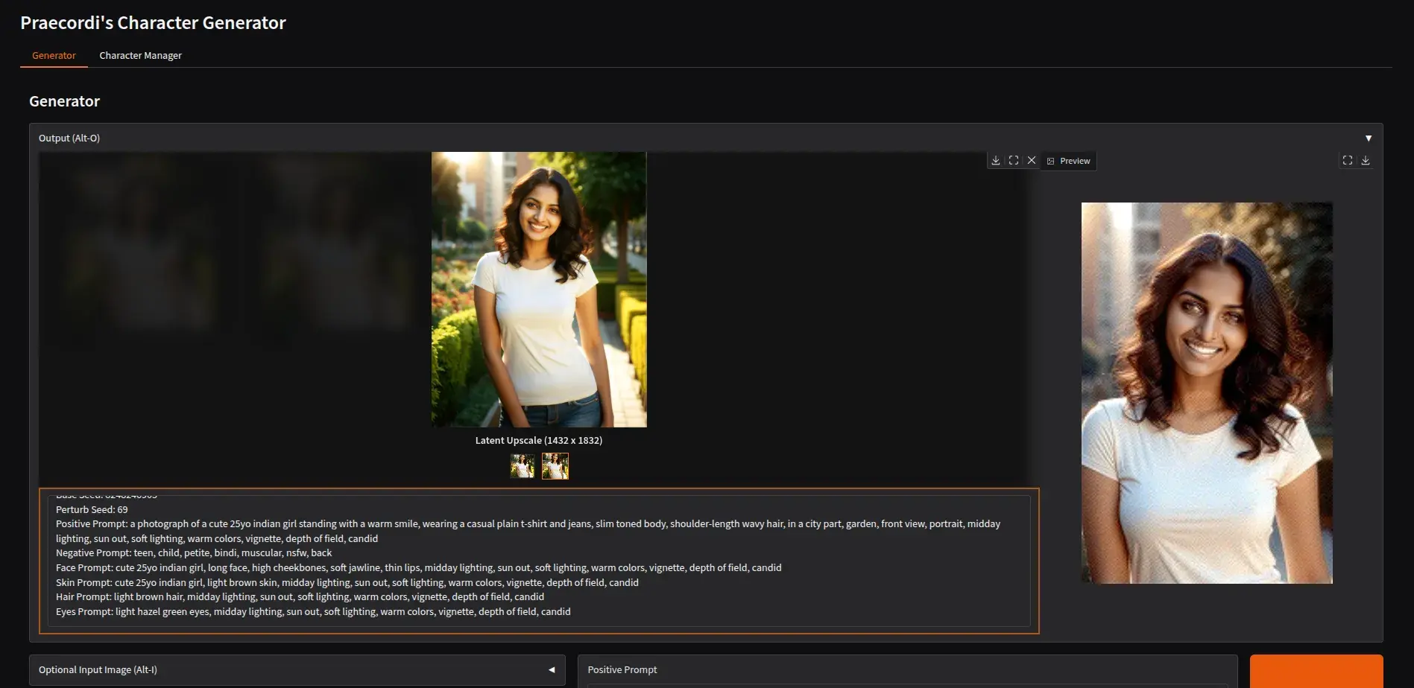This screenshot has width=1414, height=688.
Task: Close the enlarged gallery image view
Action: coord(1032,161)
